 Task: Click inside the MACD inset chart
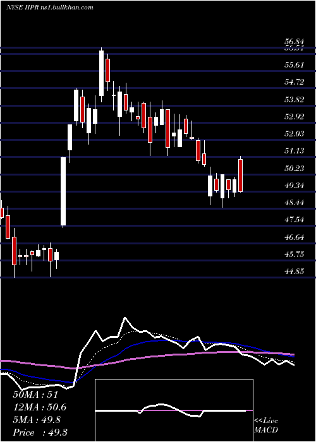point(174,410)
